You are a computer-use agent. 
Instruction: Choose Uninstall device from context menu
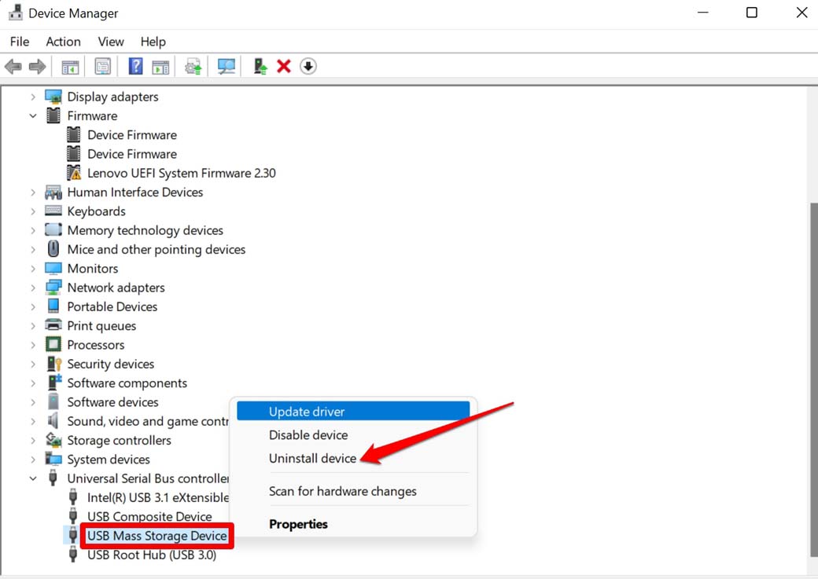[x=312, y=458]
